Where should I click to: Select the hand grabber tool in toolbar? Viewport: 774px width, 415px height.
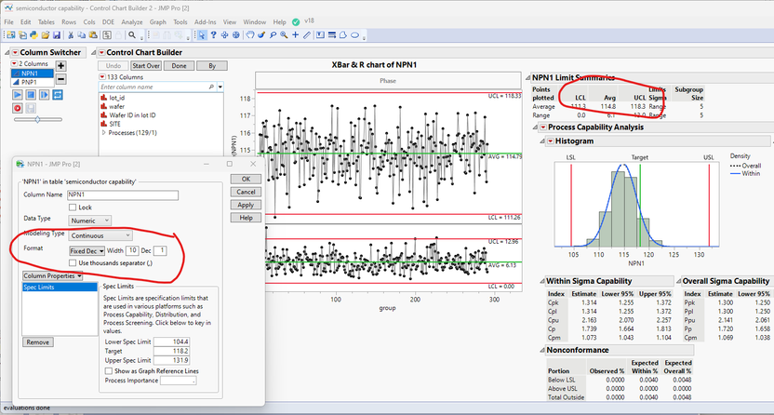pos(251,35)
